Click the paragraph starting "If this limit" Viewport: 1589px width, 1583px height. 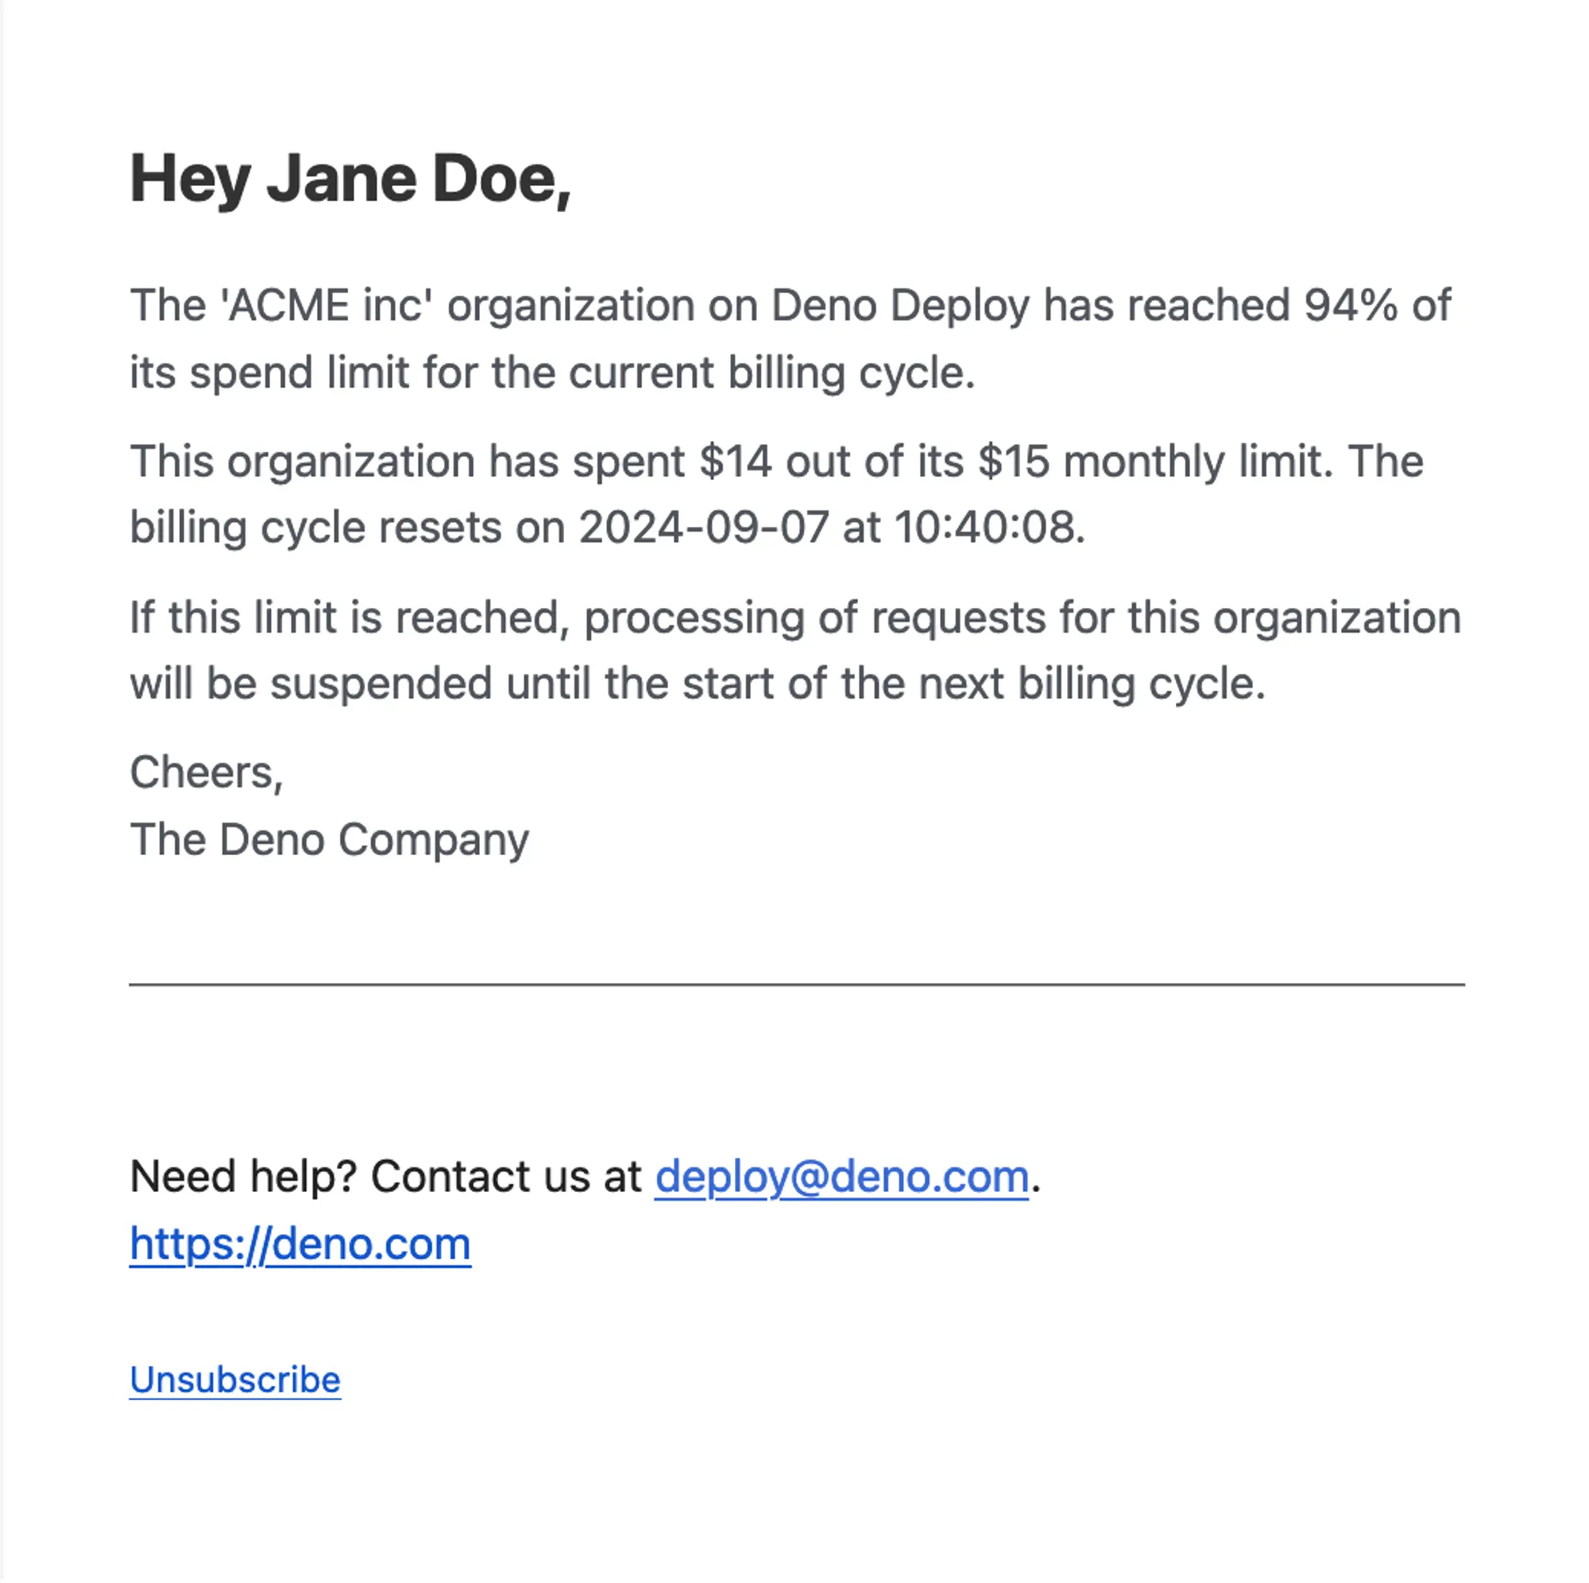(x=794, y=618)
